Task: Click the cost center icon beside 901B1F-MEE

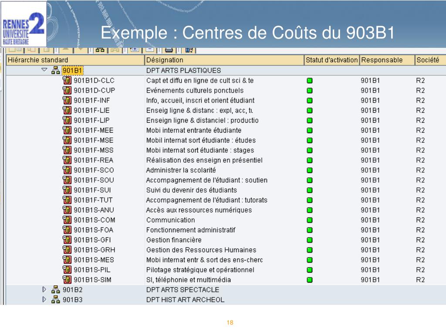Action: tap(67, 130)
